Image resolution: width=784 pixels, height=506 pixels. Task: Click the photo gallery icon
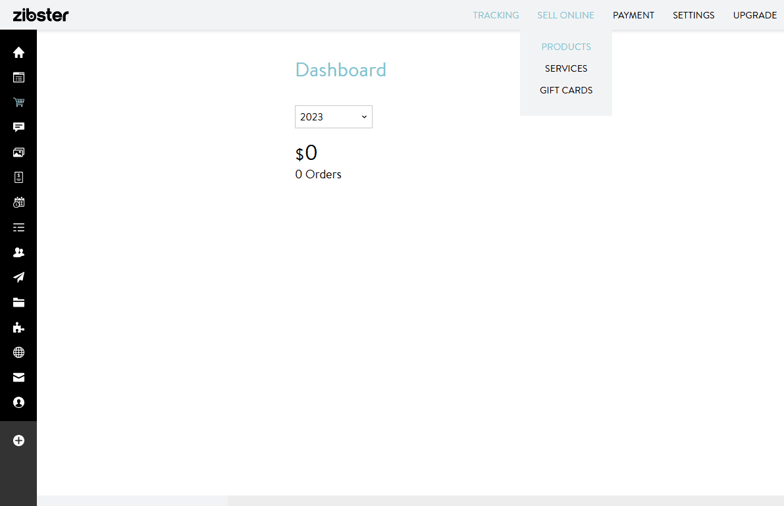point(18,152)
